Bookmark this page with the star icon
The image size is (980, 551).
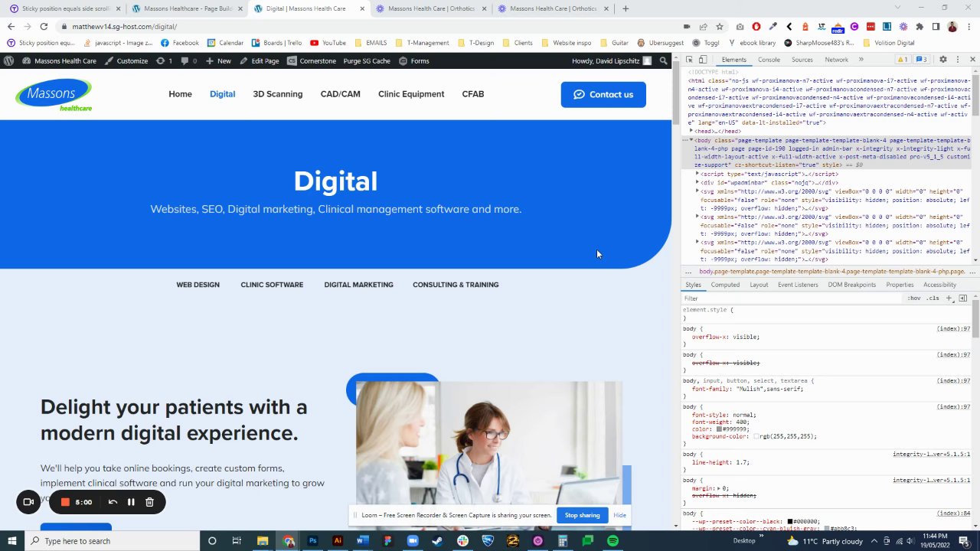coord(720,26)
